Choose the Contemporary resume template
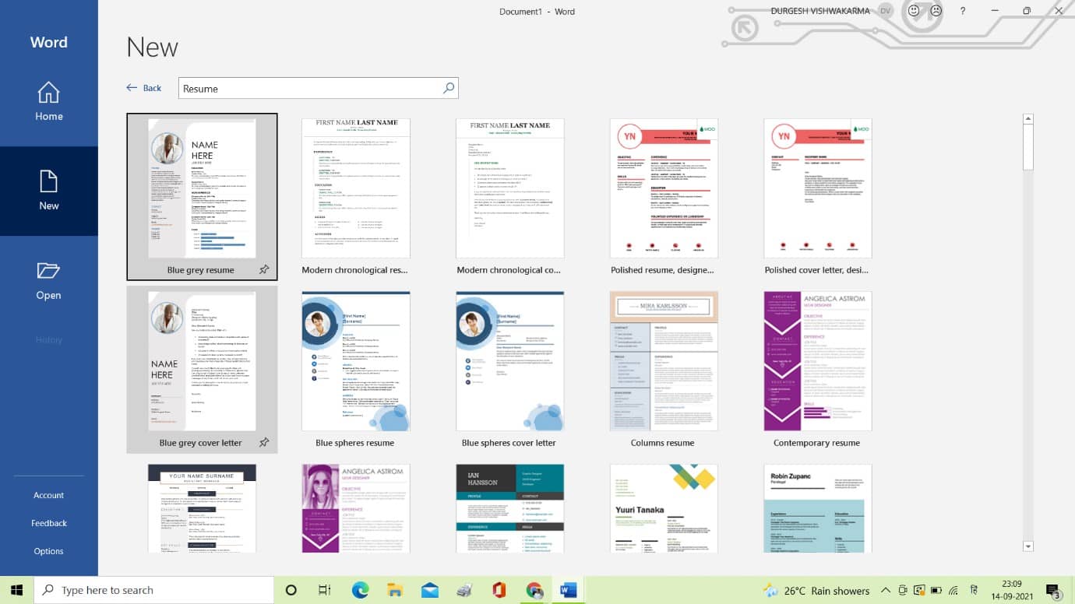The width and height of the screenshot is (1075, 604). 818,369
